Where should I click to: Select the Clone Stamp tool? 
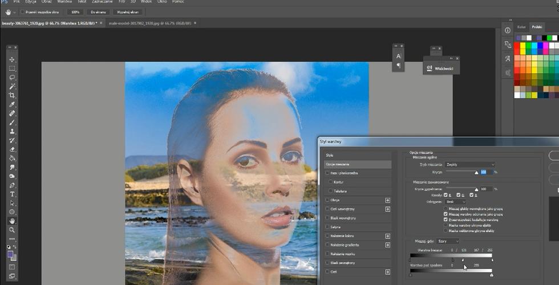pyautogui.click(x=12, y=132)
